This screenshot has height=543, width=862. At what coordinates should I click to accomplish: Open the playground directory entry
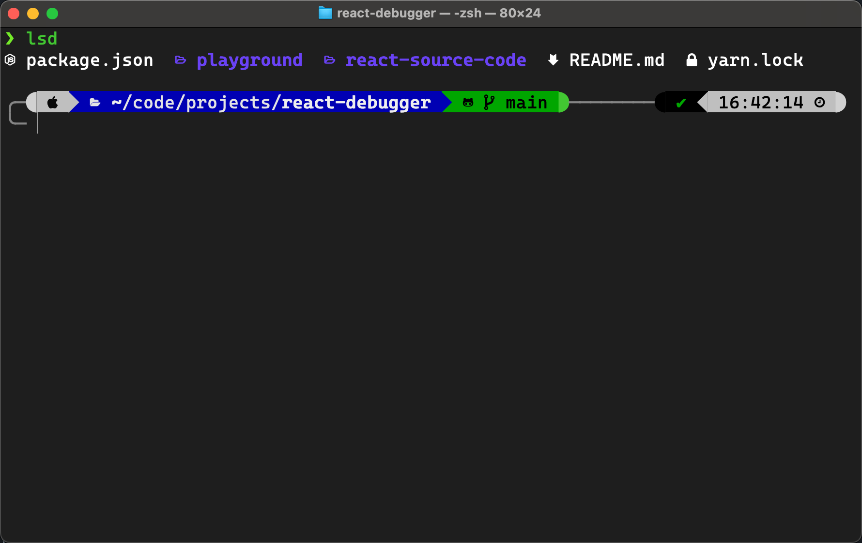pos(249,60)
